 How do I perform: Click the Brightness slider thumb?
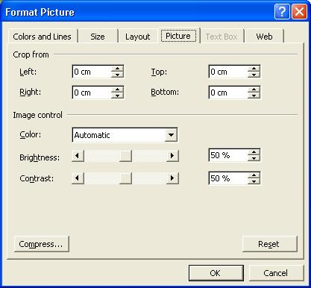(x=125, y=156)
